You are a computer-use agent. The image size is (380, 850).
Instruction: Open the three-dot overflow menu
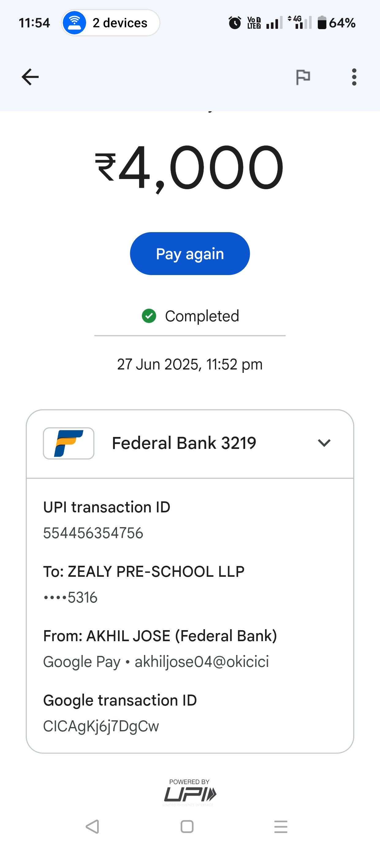[354, 77]
